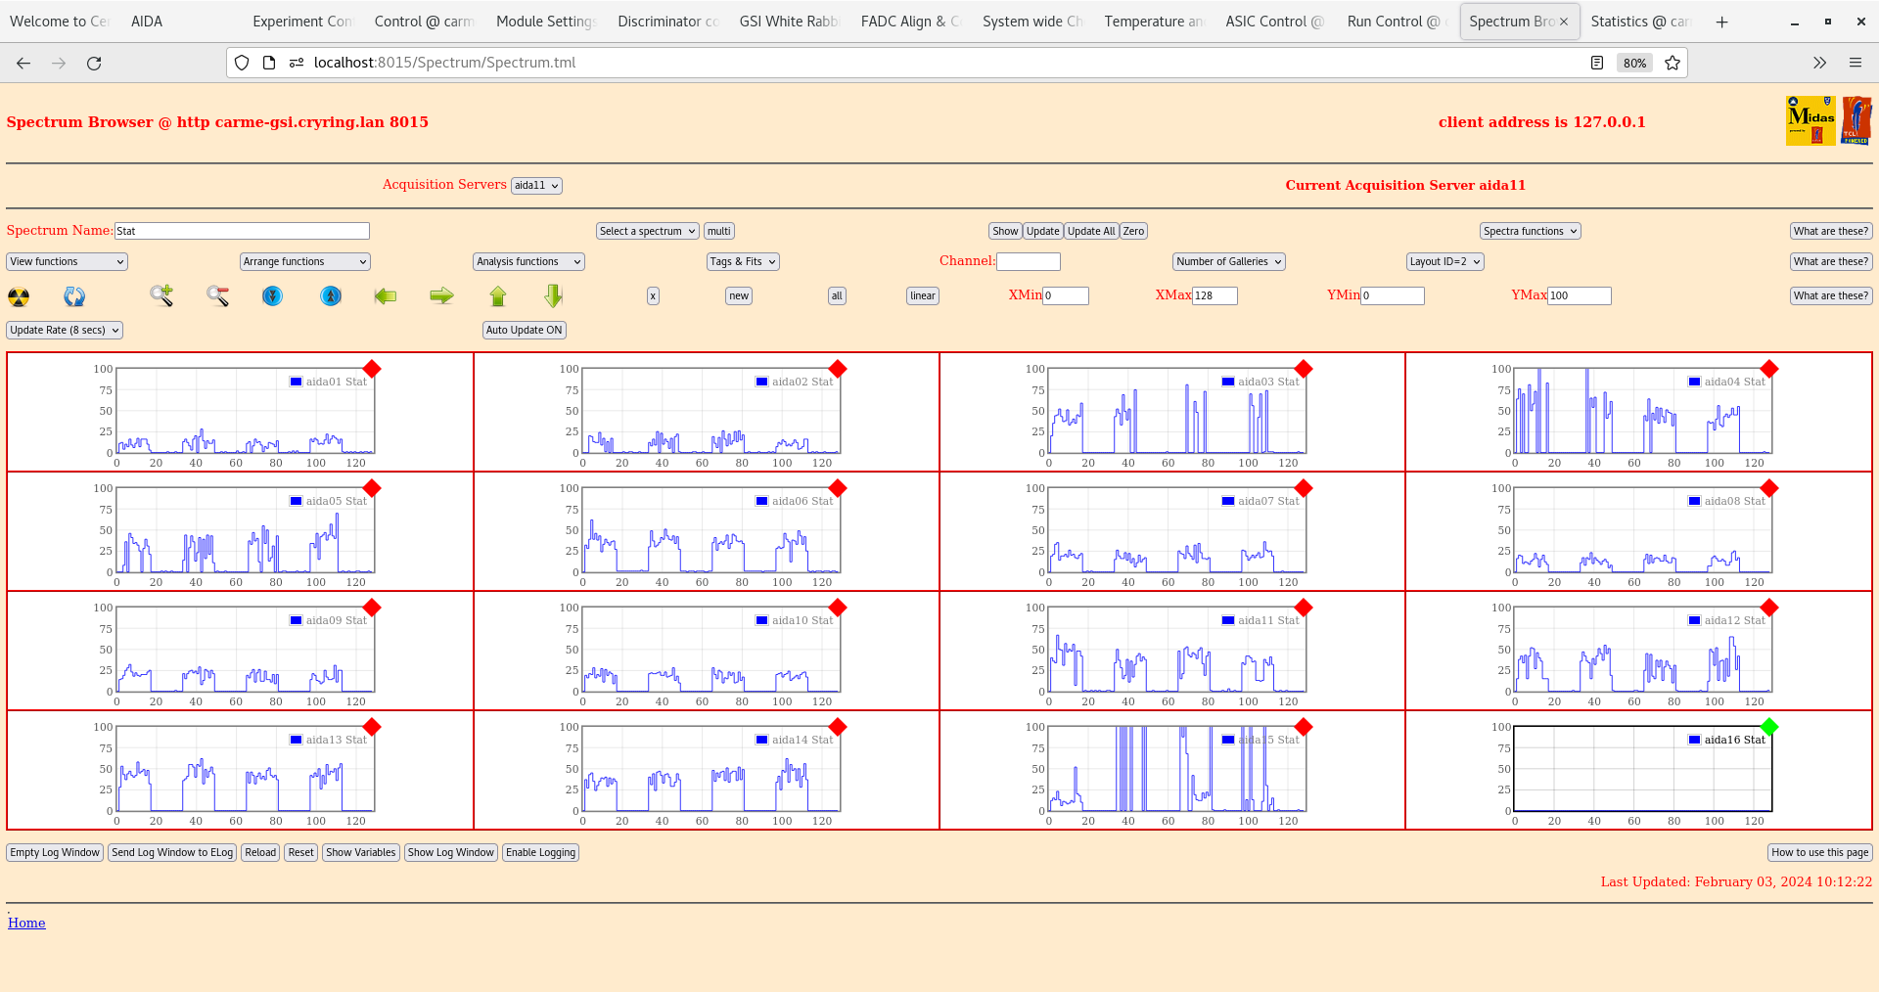Switch to the Run Control browser tab

pos(1393,22)
